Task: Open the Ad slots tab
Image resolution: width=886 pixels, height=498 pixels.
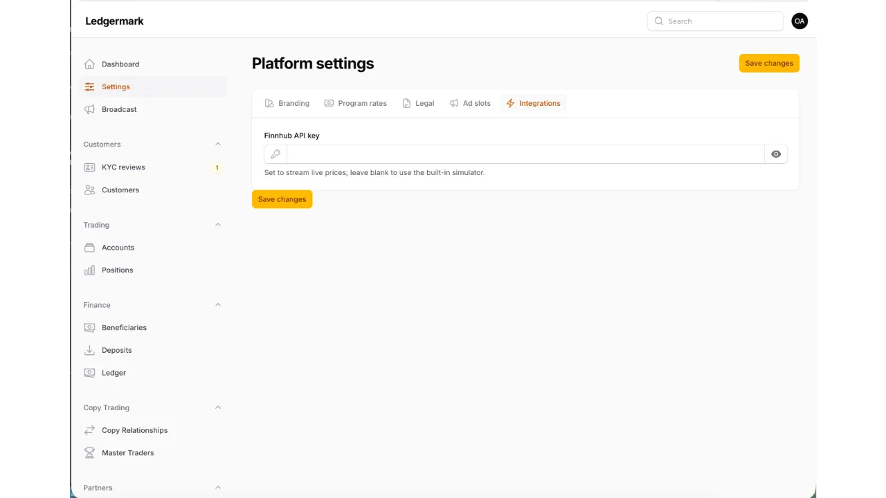Action: pos(470,104)
